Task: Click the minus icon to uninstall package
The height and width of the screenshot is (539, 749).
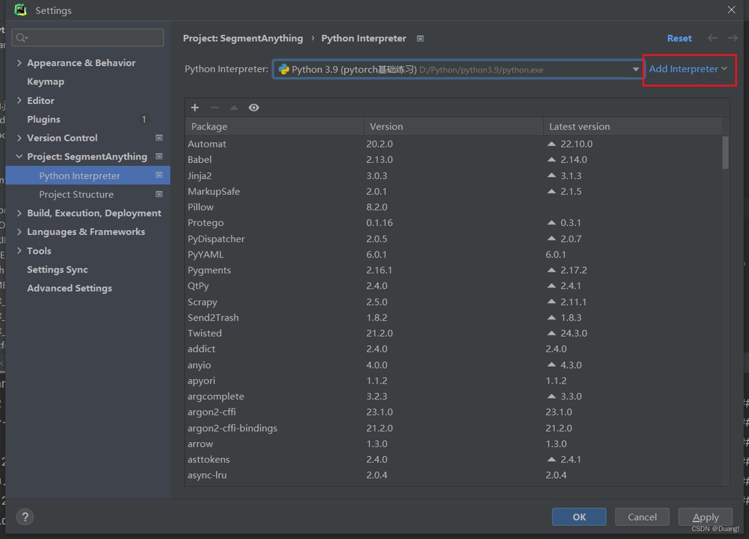Action: click(x=215, y=108)
